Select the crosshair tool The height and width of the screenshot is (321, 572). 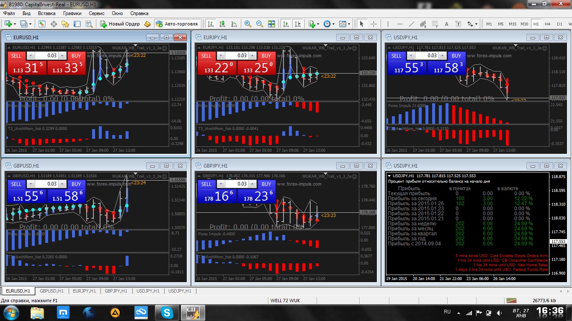[x=374, y=24]
